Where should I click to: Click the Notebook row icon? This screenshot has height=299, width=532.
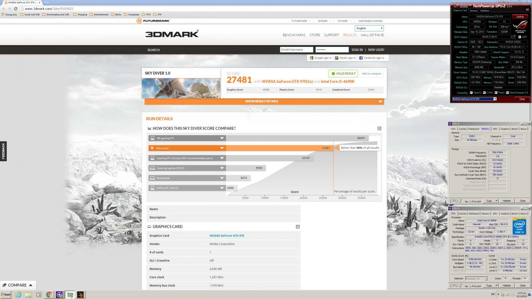pyautogui.click(x=153, y=178)
